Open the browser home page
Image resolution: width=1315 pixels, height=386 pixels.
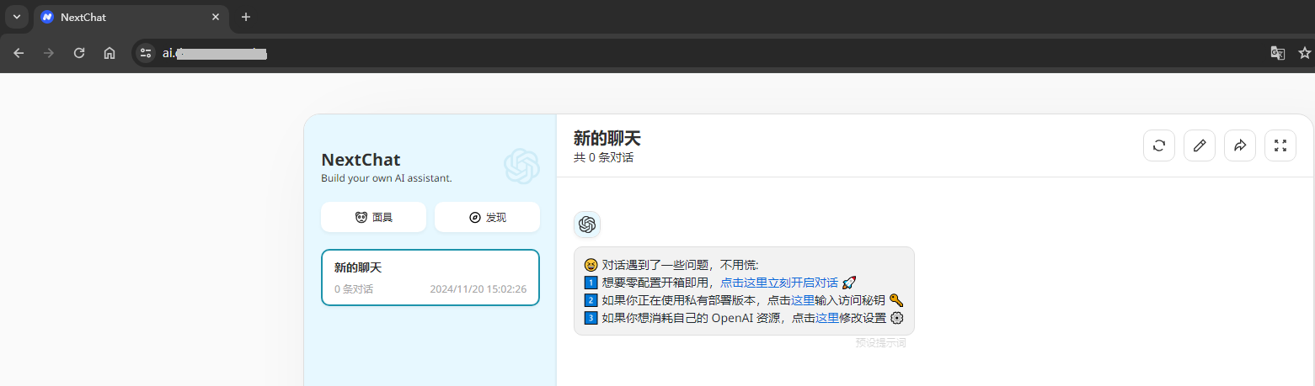point(110,53)
